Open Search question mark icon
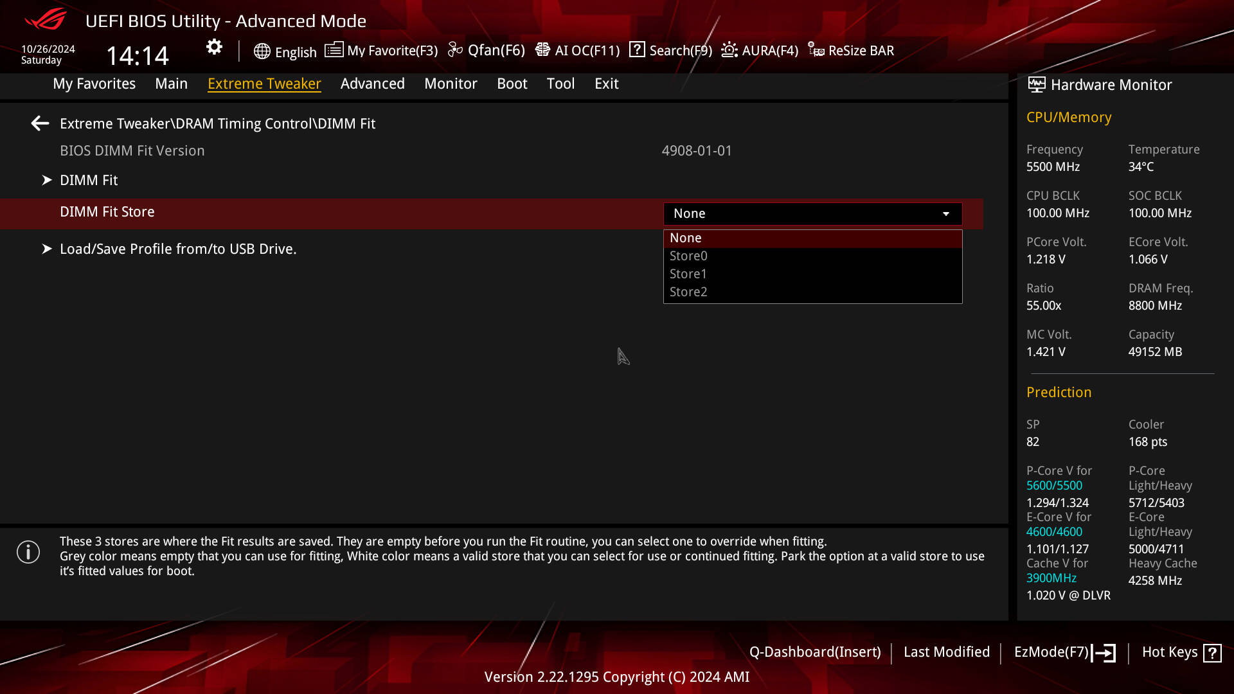Viewport: 1234px width, 694px height. click(637, 49)
